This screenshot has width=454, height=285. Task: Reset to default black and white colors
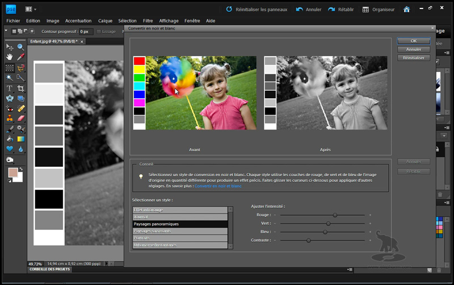point(10,181)
